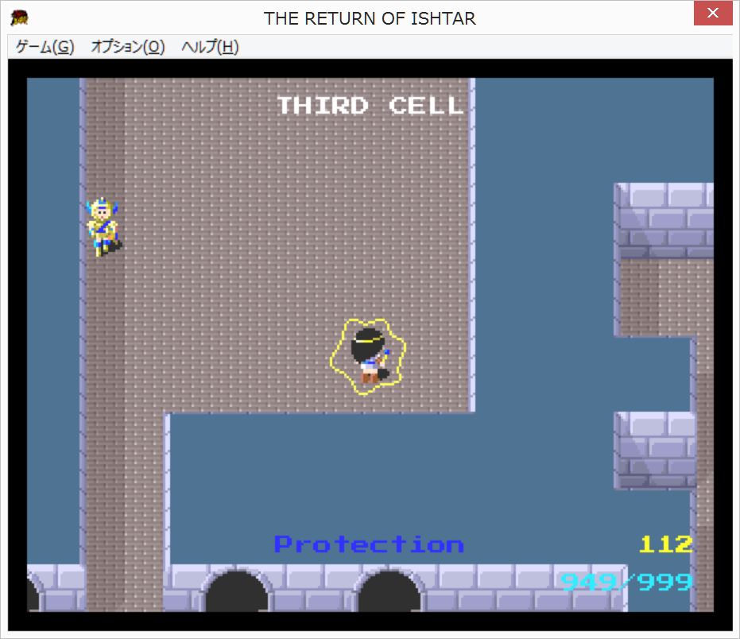Click the golden armored knight sprite
The width and height of the screenshot is (740, 639).
coord(103,227)
